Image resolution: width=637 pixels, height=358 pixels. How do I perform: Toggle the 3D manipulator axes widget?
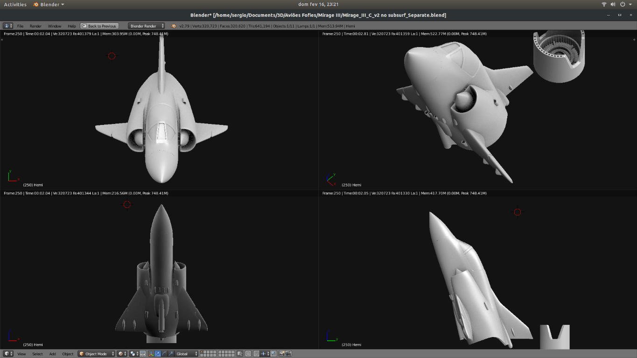[151, 354]
